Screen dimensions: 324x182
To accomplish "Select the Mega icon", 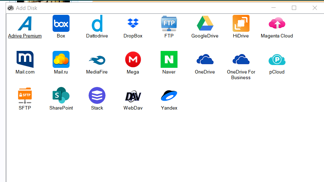I will click(x=133, y=59).
